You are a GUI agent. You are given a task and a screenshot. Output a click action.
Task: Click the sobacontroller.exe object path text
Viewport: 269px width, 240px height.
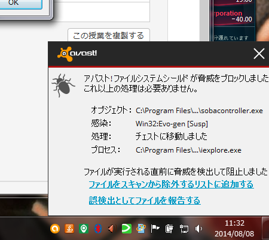tap(199, 111)
